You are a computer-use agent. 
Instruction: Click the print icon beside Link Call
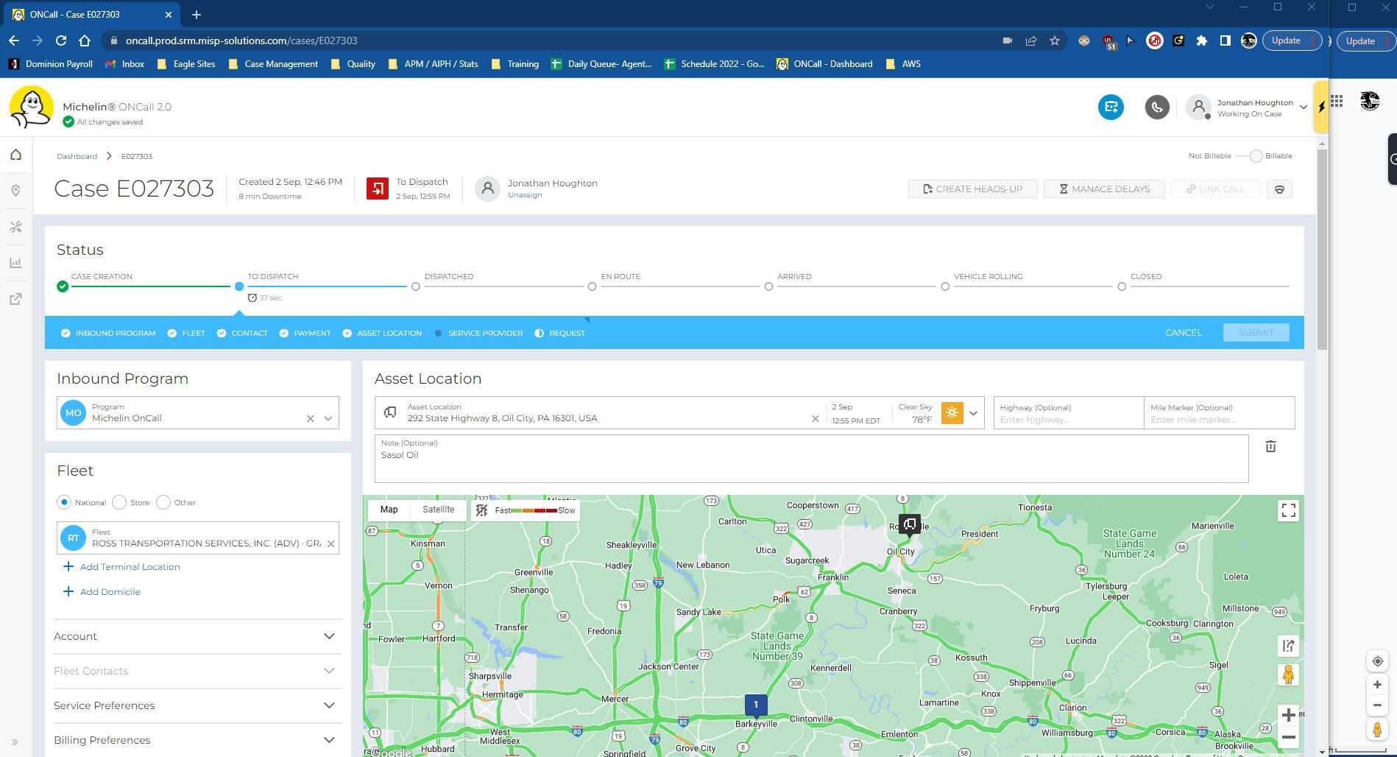click(x=1279, y=189)
